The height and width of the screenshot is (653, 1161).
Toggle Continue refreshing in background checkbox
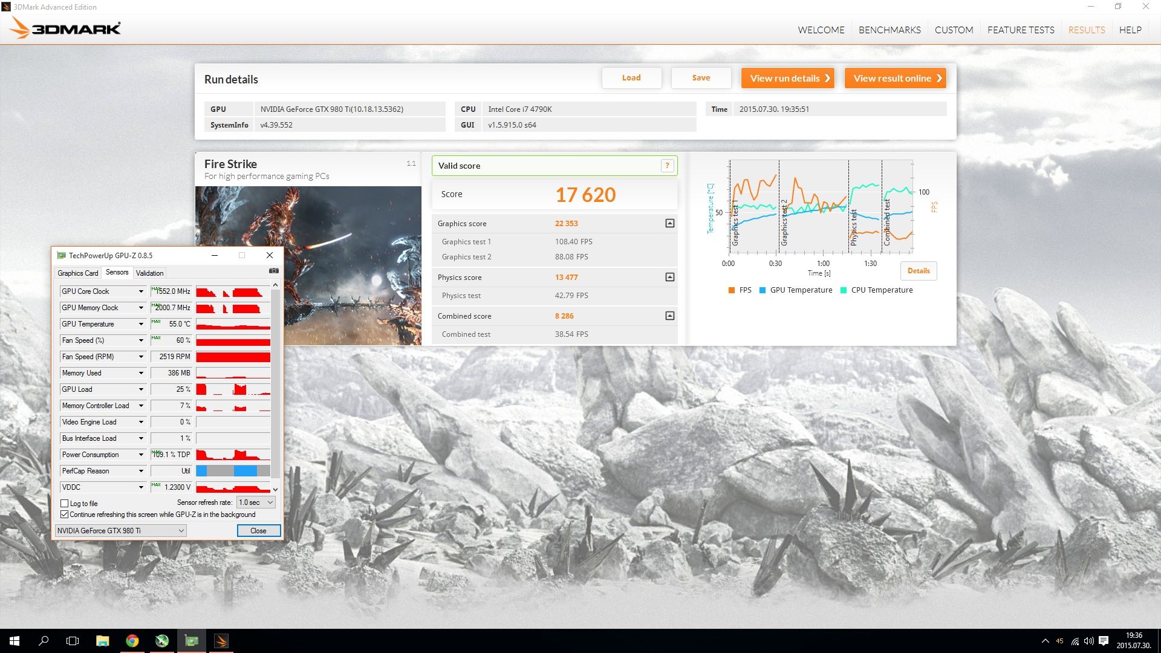65,515
